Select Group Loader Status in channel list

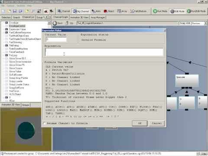point(19,84)
